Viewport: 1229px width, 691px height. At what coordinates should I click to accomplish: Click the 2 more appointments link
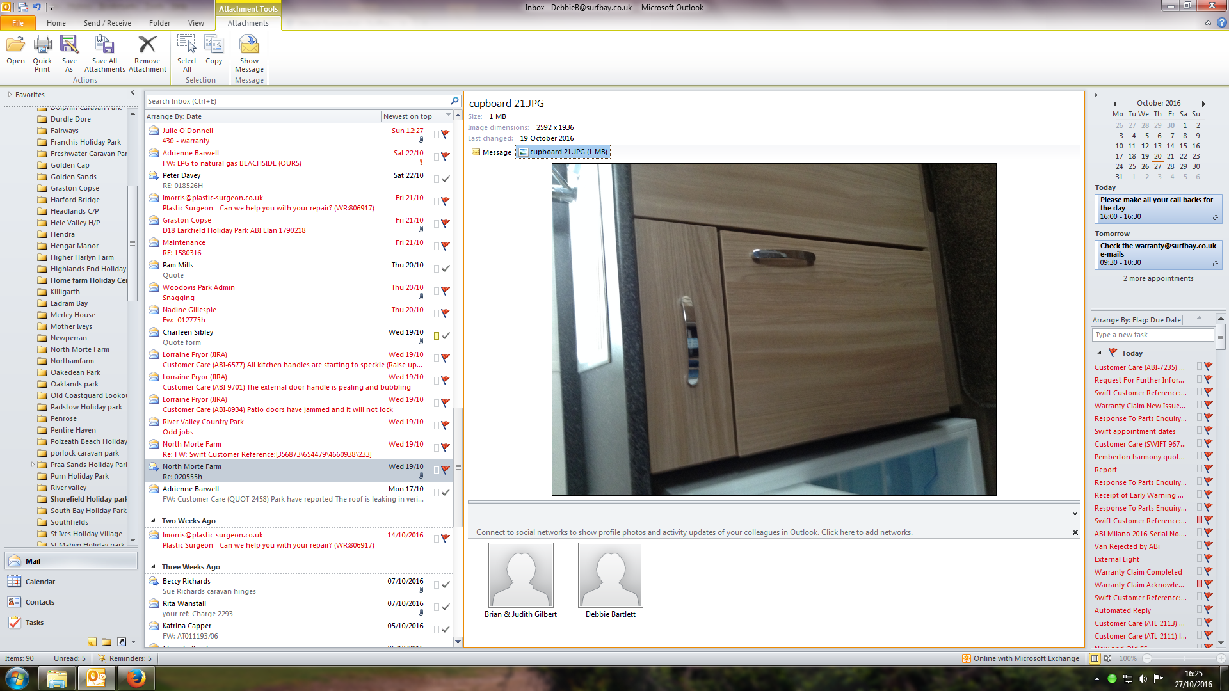pyautogui.click(x=1158, y=278)
